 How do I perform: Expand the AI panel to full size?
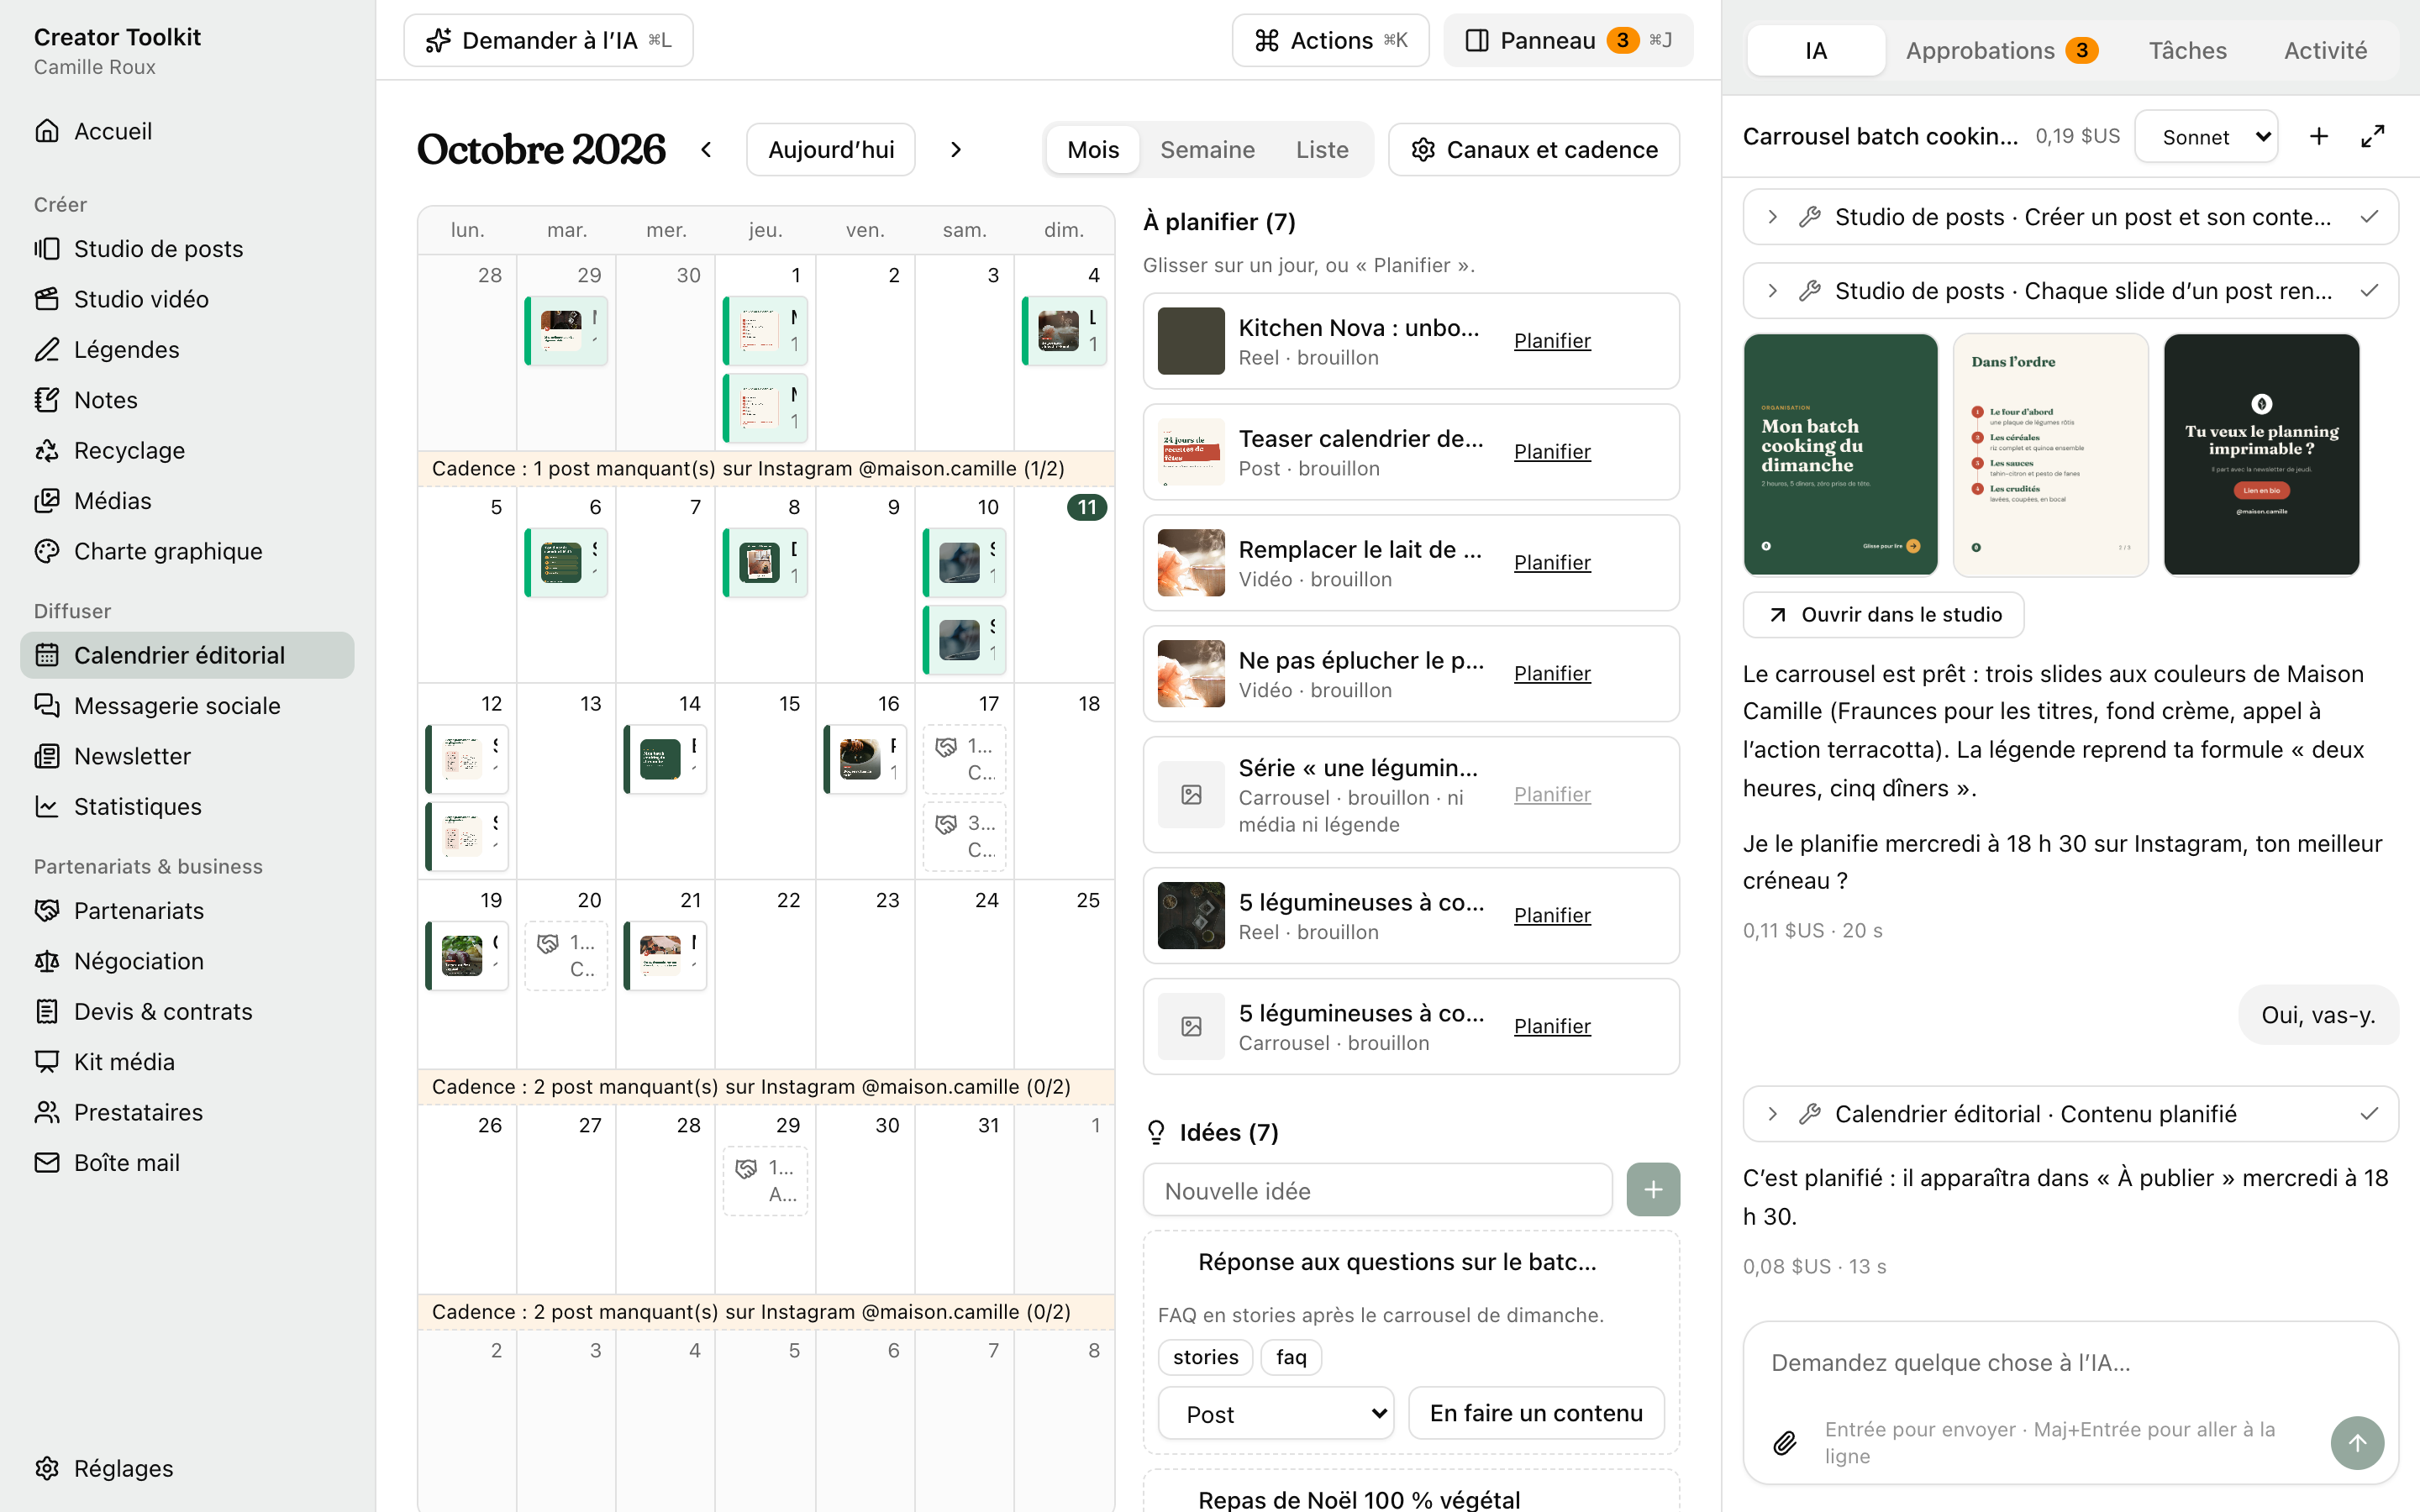tap(2373, 137)
